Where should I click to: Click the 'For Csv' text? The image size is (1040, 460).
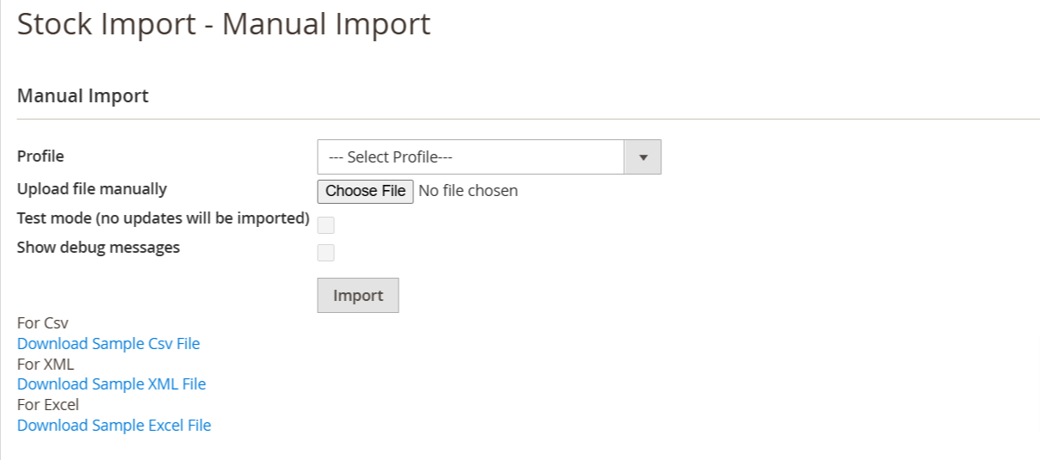42,323
